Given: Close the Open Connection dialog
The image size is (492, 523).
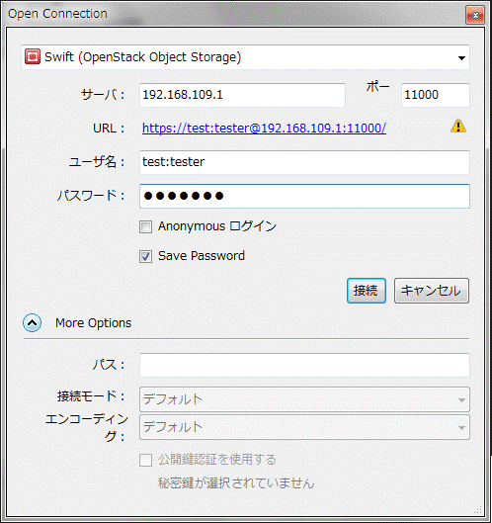Looking at the screenshot, I should coord(475,16).
